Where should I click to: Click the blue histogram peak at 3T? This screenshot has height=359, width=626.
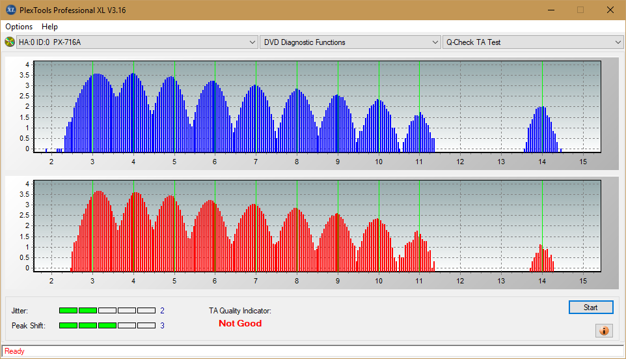(97, 113)
